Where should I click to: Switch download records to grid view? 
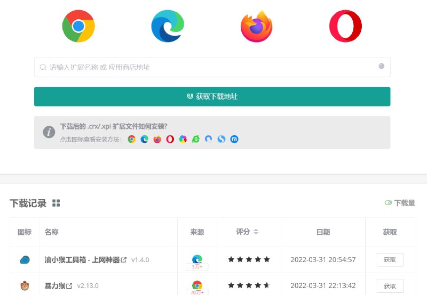pyautogui.click(x=56, y=203)
